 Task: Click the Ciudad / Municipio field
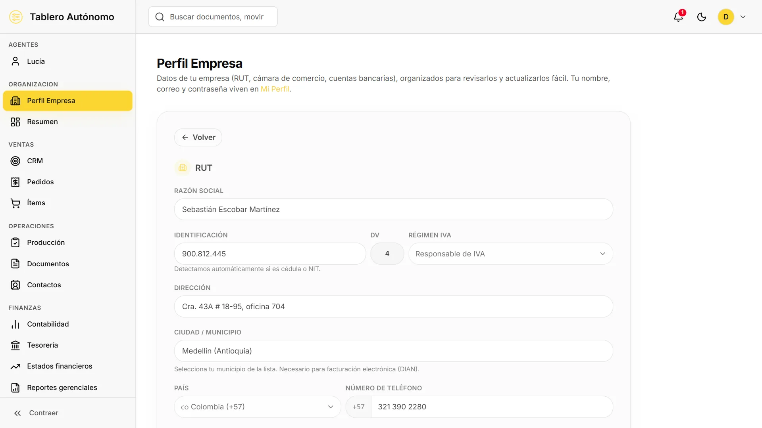tap(394, 351)
